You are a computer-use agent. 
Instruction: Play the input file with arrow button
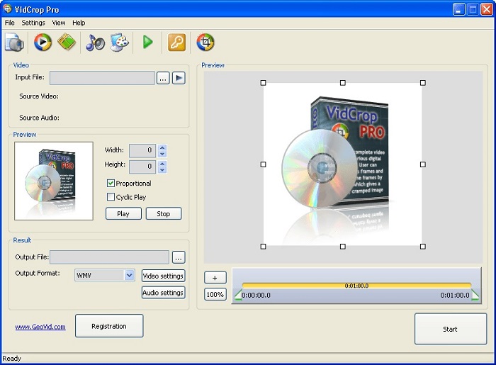[179, 78]
